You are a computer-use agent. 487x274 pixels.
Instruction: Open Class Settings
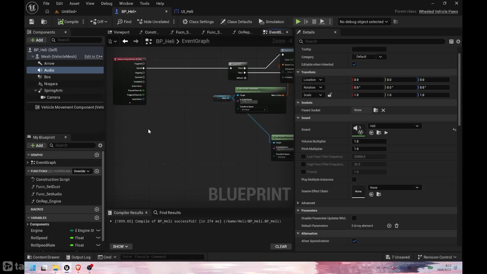[x=198, y=22]
